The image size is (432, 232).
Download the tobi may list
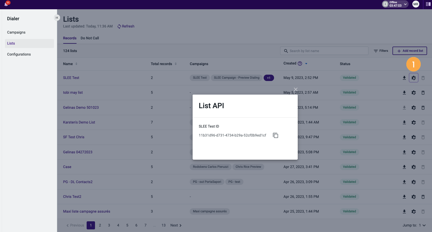pyautogui.click(x=404, y=93)
